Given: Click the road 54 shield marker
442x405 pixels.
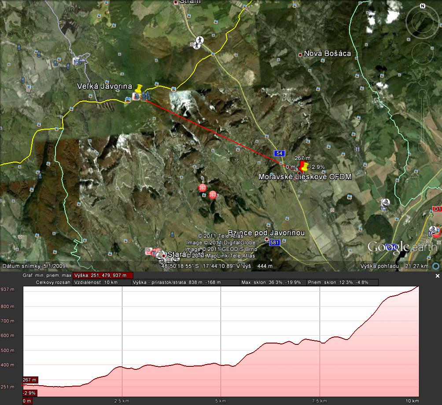Looking at the screenshot, I should (279, 153).
